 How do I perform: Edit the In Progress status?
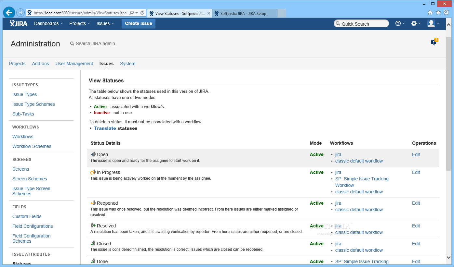(416, 172)
